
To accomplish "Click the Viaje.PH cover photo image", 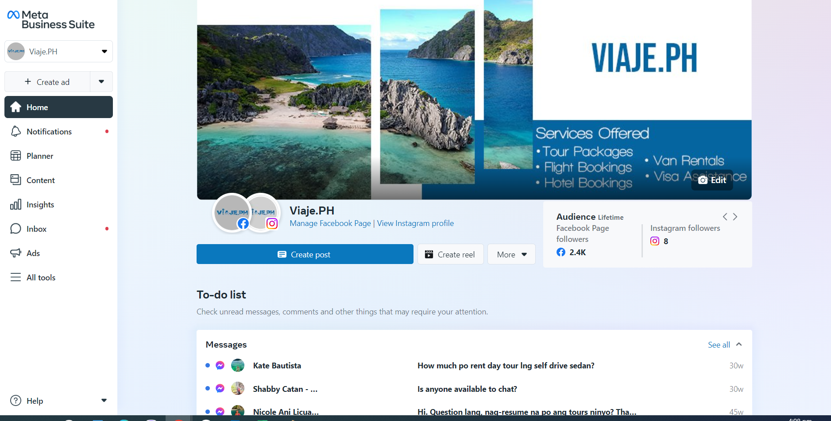I will (x=474, y=100).
